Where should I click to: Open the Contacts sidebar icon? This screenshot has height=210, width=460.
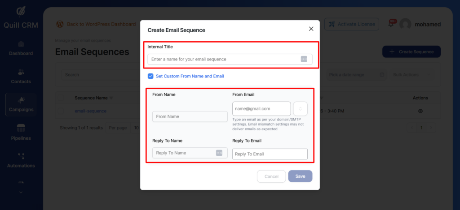tap(21, 72)
